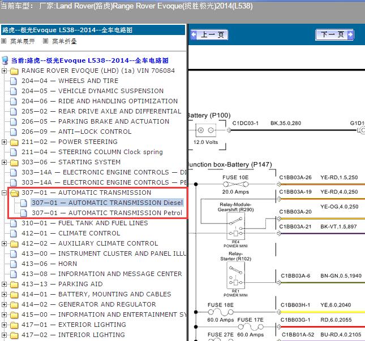Viewport: 365px width, 341px height.
Task: Click page icon of 310-01 FUEL TANK
Action: pyautogui.click(x=14, y=223)
